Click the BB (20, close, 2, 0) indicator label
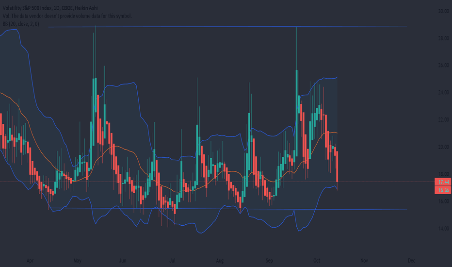Image resolution: width=452 pixels, height=267 pixels. pyautogui.click(x=21, y=24)
